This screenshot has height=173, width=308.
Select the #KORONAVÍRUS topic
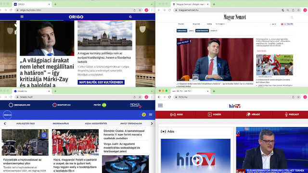coord(61,124)
